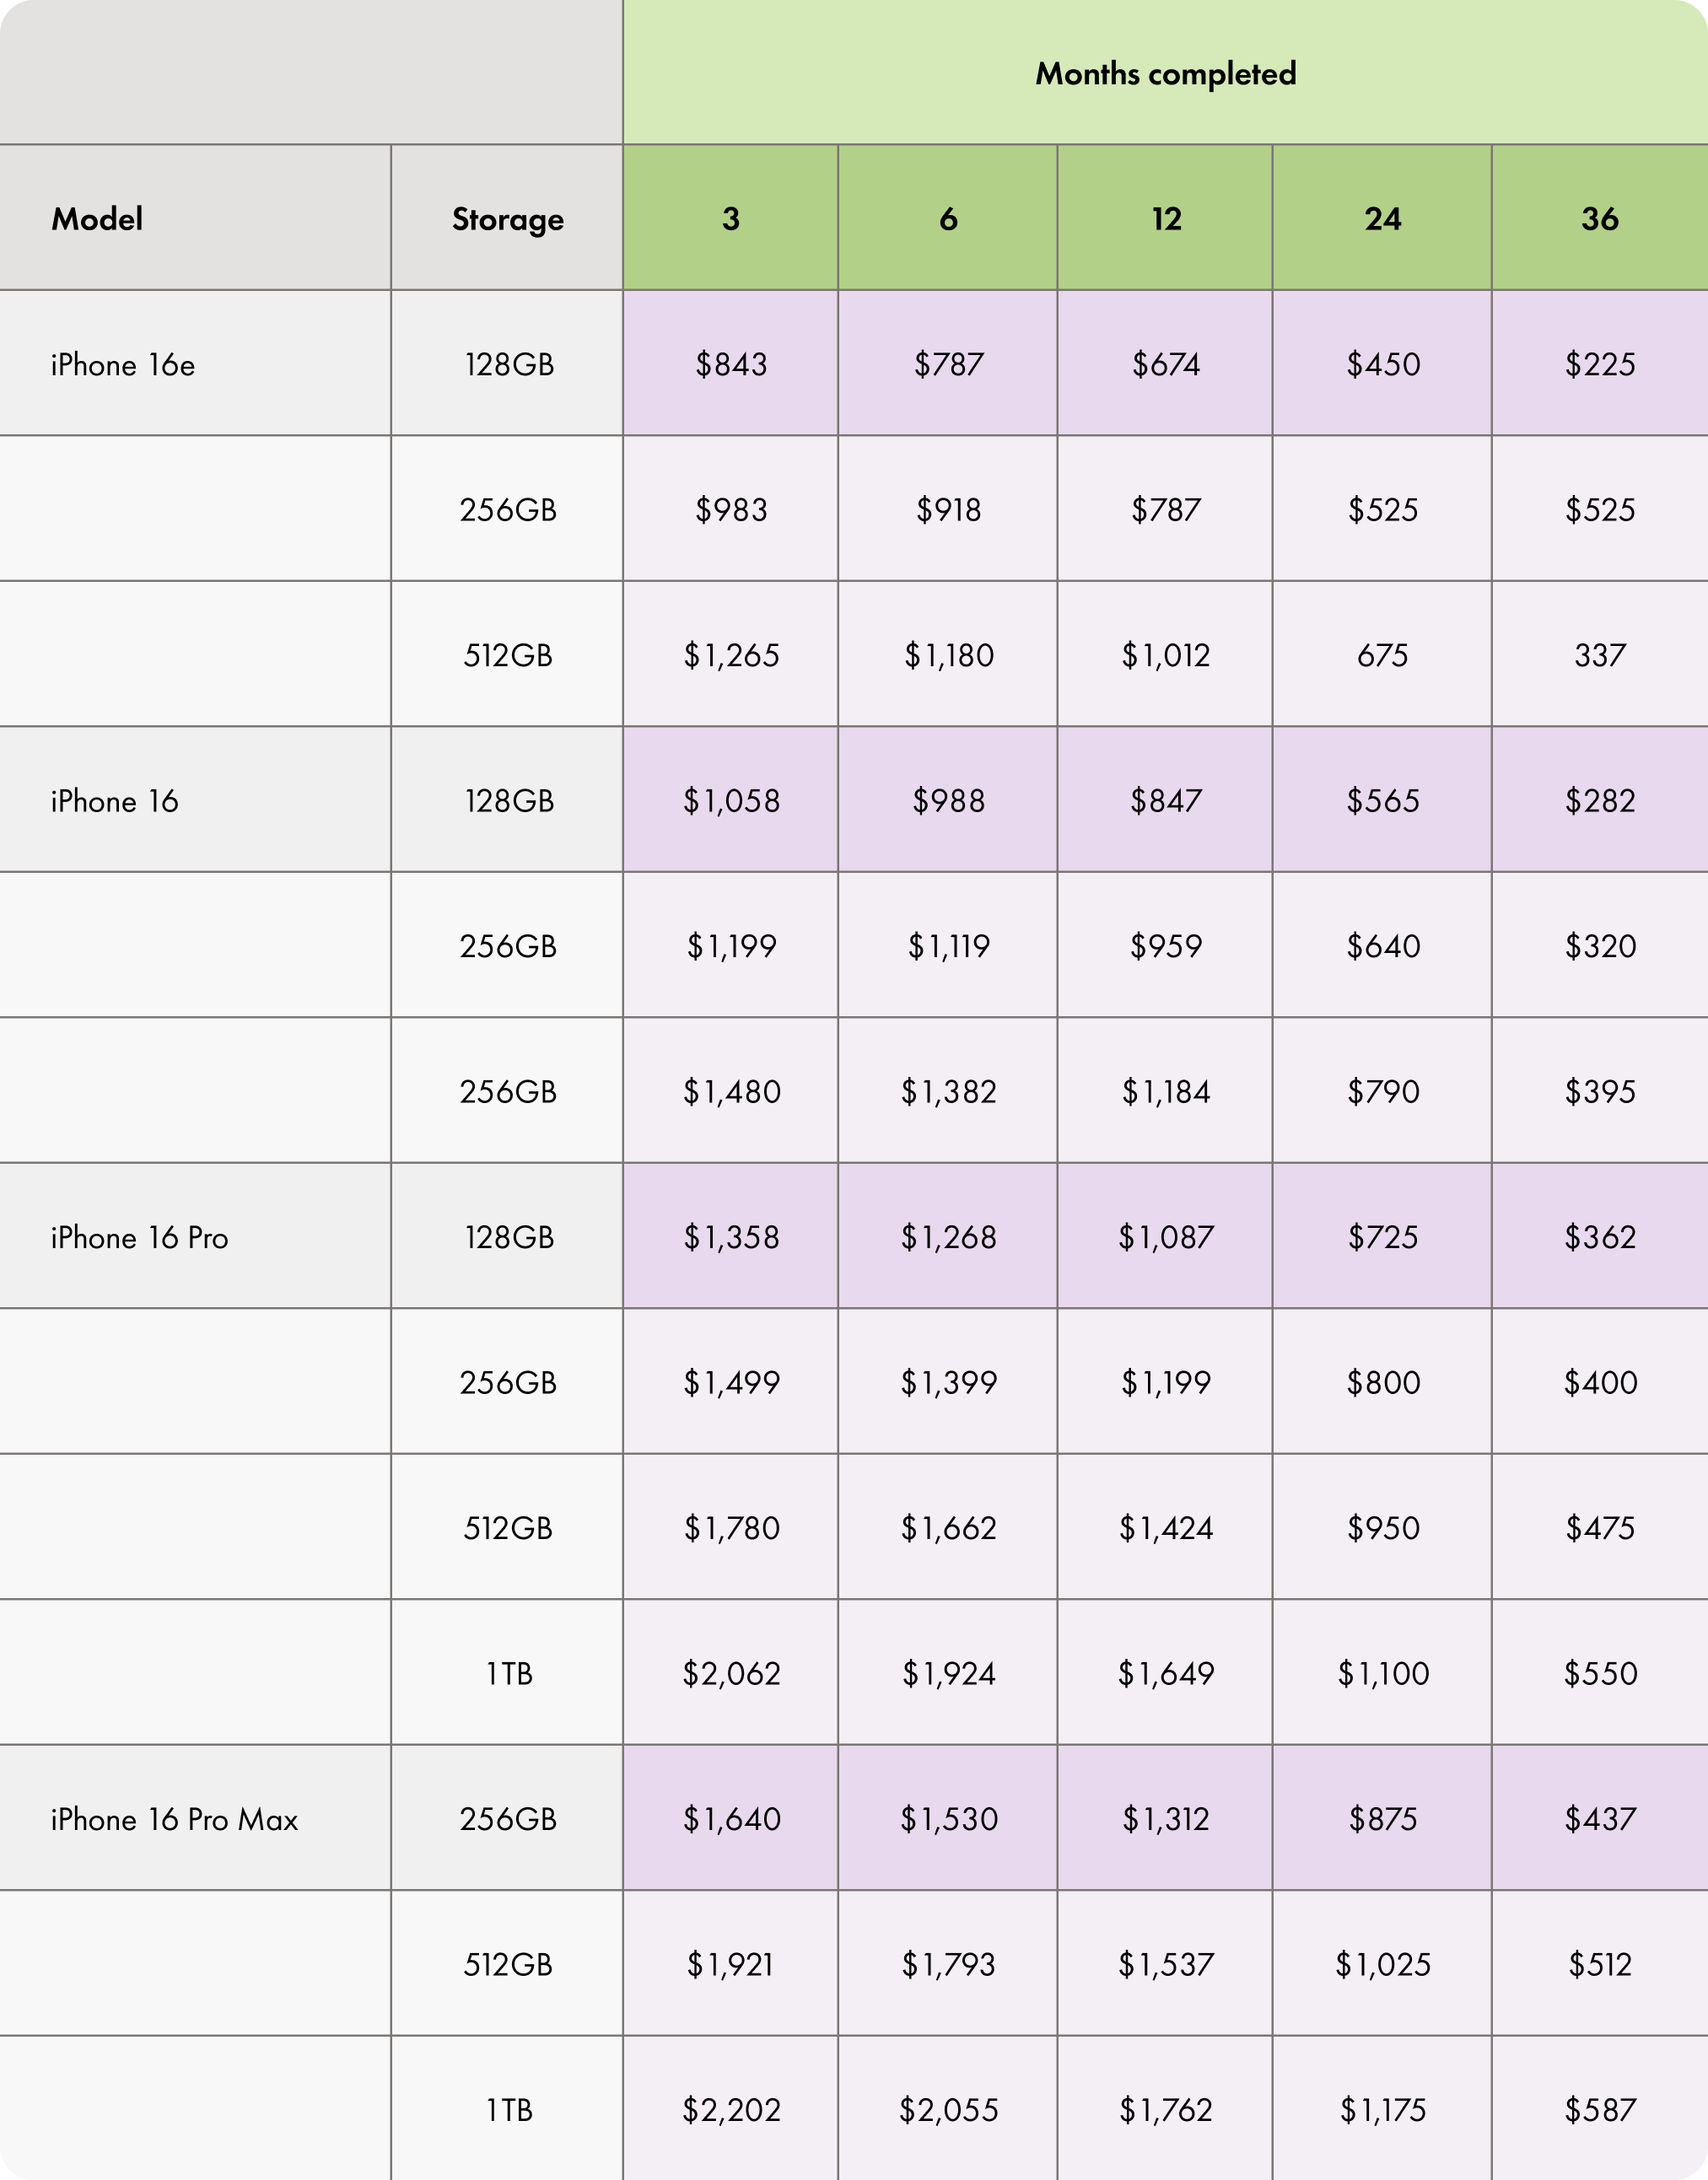The image size is (1708, 2180).
Task: Select the $2,202 price cell
Action: click(x=731, y=2109)
